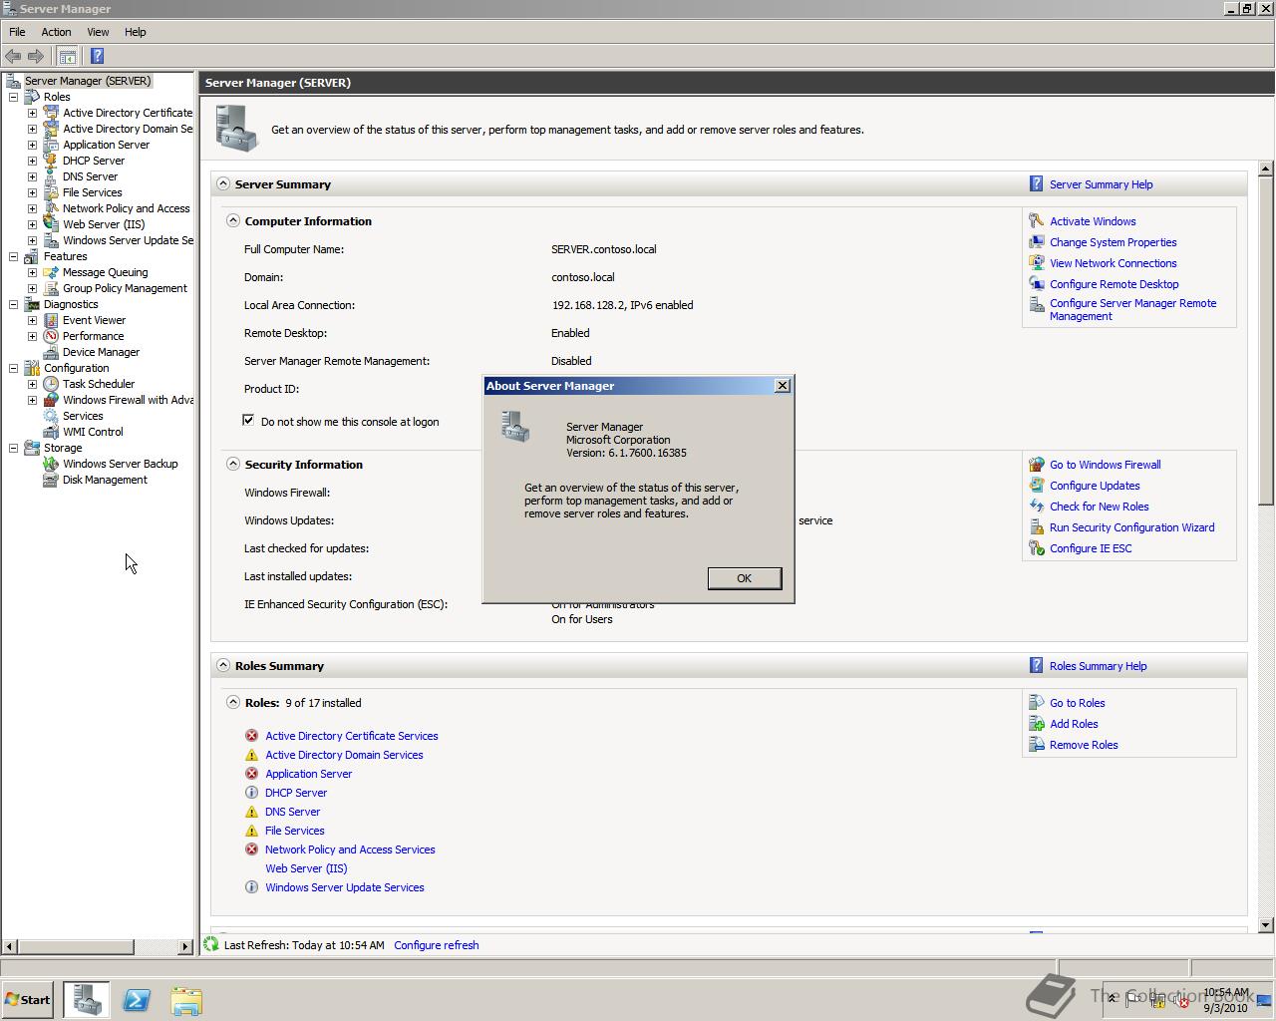
Task: Click the Performance tree icon
Action: click(x=51, y=336)
